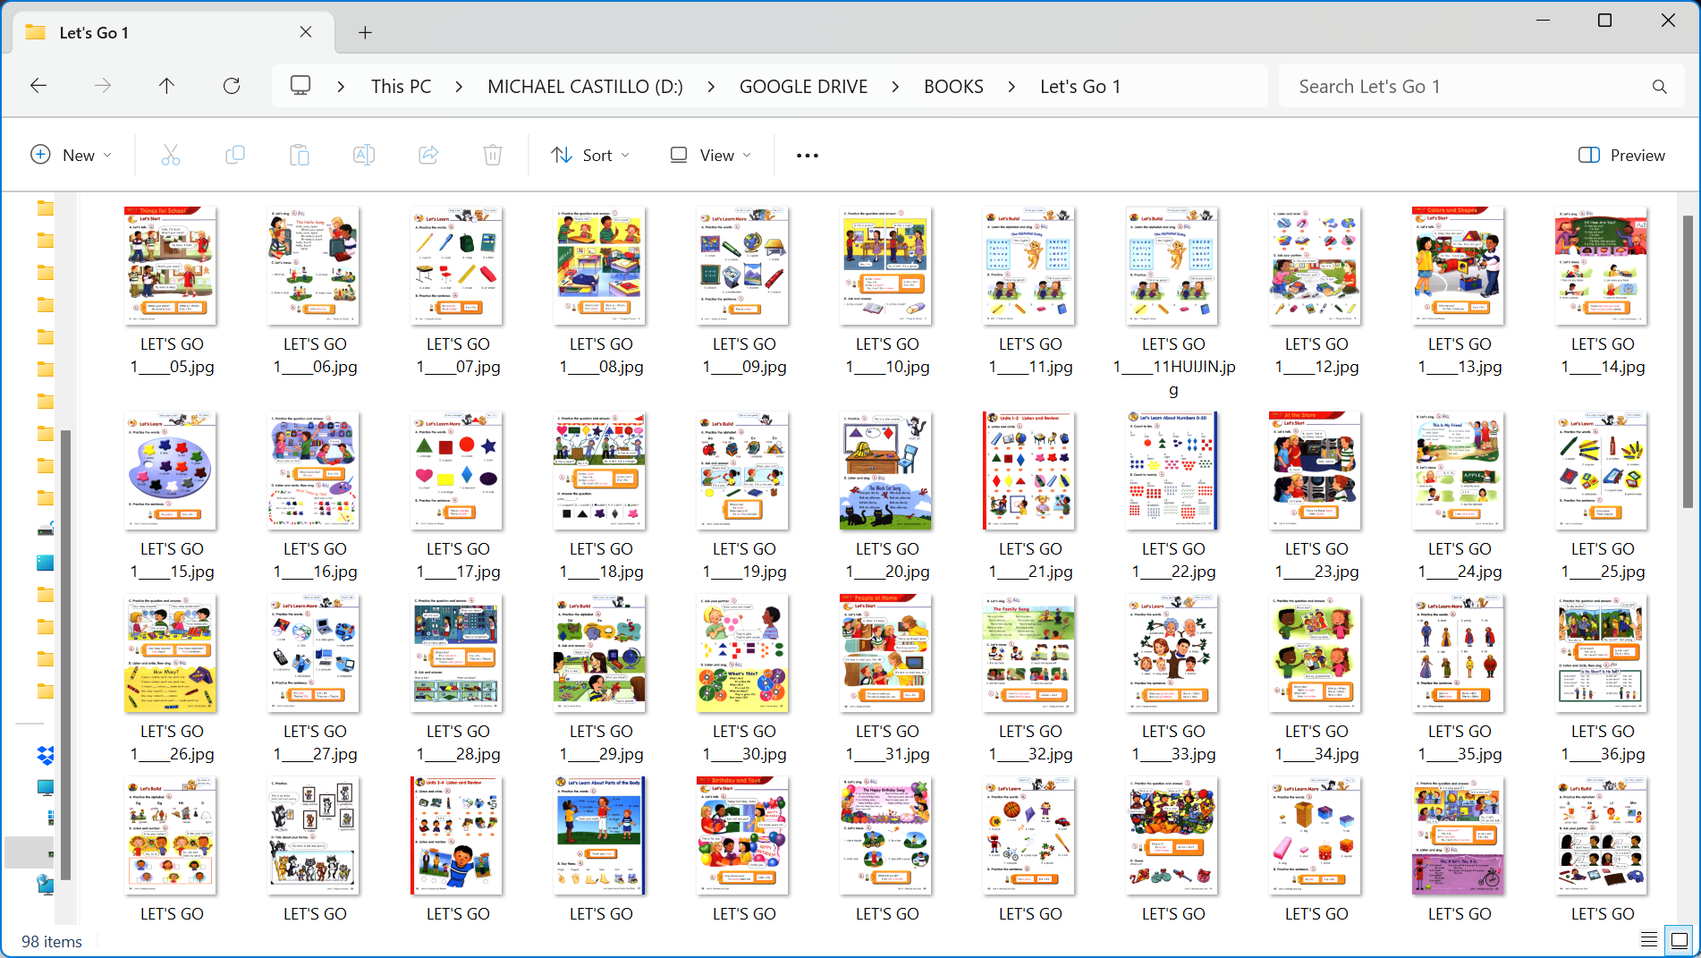Select This PC monitor icon in sidebar
Image resolution: width=1701 pixels, height=958 pixels.
pos(46,788)
